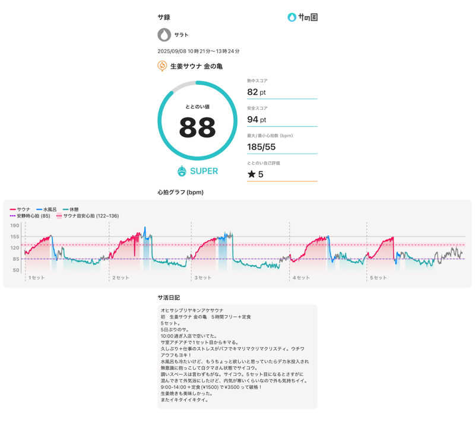Screen dimensions: 475x422
Task: Click the 安全スコア 94 pt value
Action: 256,119
